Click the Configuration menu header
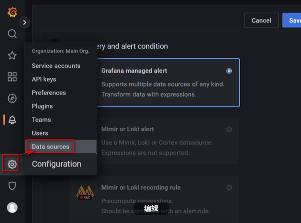301x223 pixels. pyautogui.click(x=56, y=164)
